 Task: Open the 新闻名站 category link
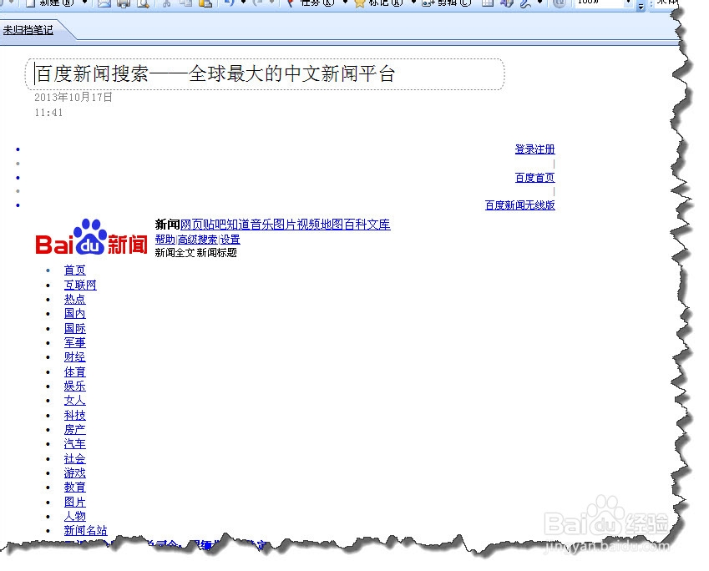tap(85, 531)
